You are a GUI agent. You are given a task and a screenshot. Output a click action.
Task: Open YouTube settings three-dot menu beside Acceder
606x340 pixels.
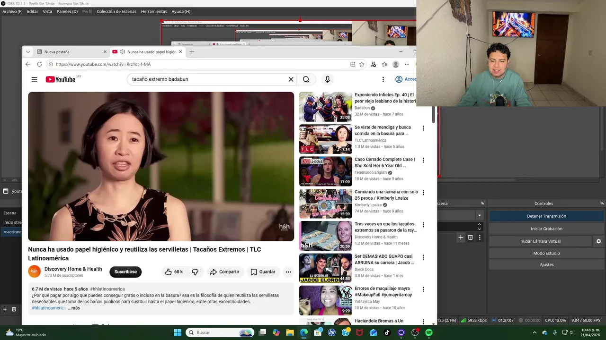[x=383, y=79]
